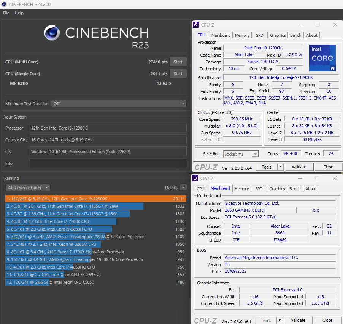Select ranking entry i7-1165G7 @15W
343x324 pixels.
[95, 214]
